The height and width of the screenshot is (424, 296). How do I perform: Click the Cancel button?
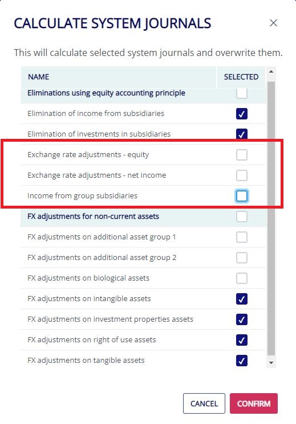204,403
